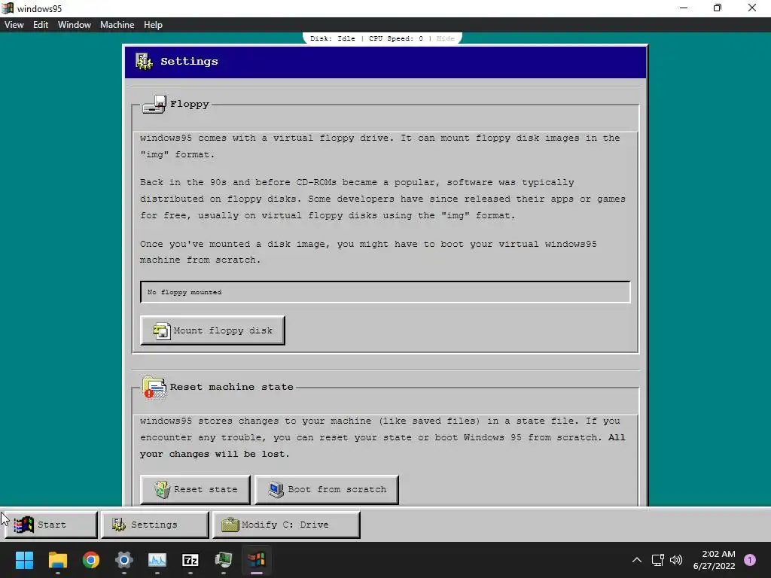Click the windows95 app icon in the taskbar
The height and width of the screenshot is (578, 771).
[257, 560]
